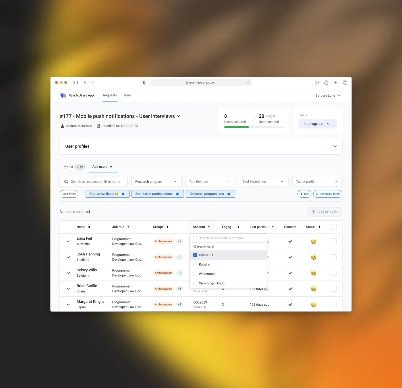
Task: Open the request title dropdown chevron
Action: click(179, 116)
